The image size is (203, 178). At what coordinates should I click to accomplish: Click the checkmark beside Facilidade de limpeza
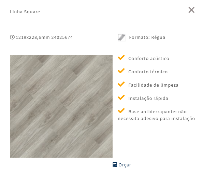click(x=121, y=84)
